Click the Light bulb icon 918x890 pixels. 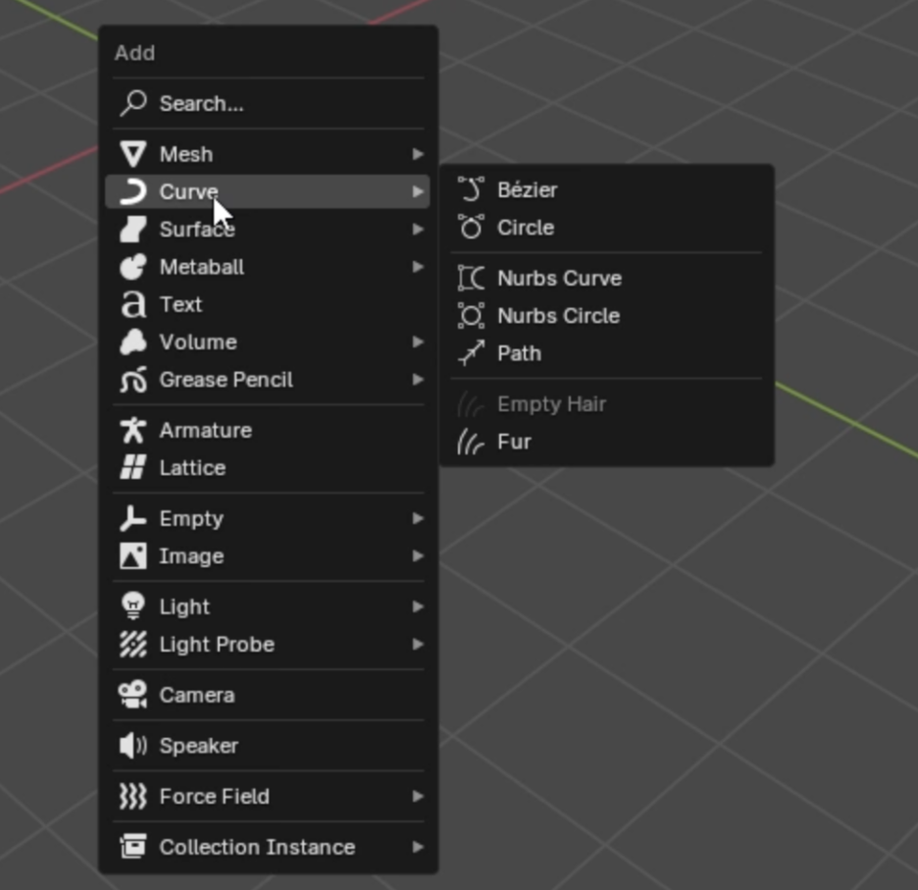pyautogui.click(x=133, y=606)
